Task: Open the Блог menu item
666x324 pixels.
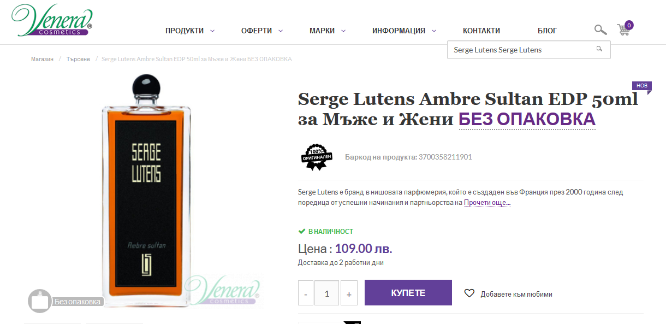Action: [547, 31]
